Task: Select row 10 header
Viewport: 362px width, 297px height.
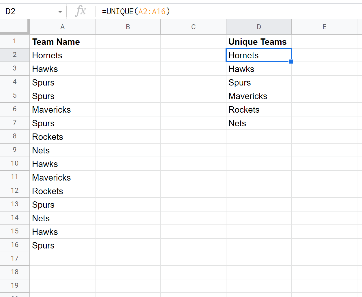Action: pyautogui.click(x=14, y=163)
